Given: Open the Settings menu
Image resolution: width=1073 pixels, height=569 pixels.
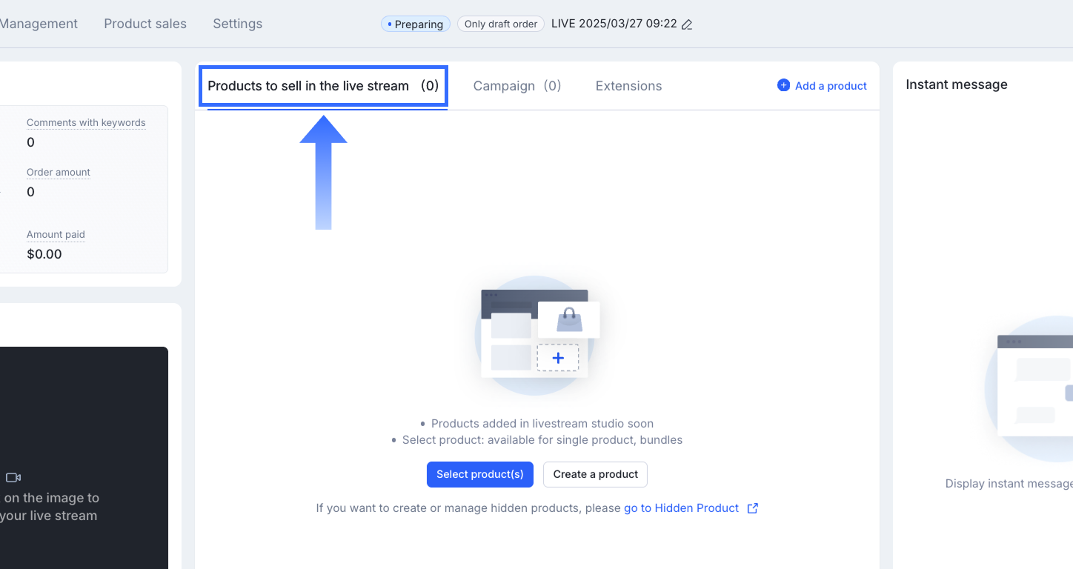Looking at the screenshot, I should click(237, 24).
